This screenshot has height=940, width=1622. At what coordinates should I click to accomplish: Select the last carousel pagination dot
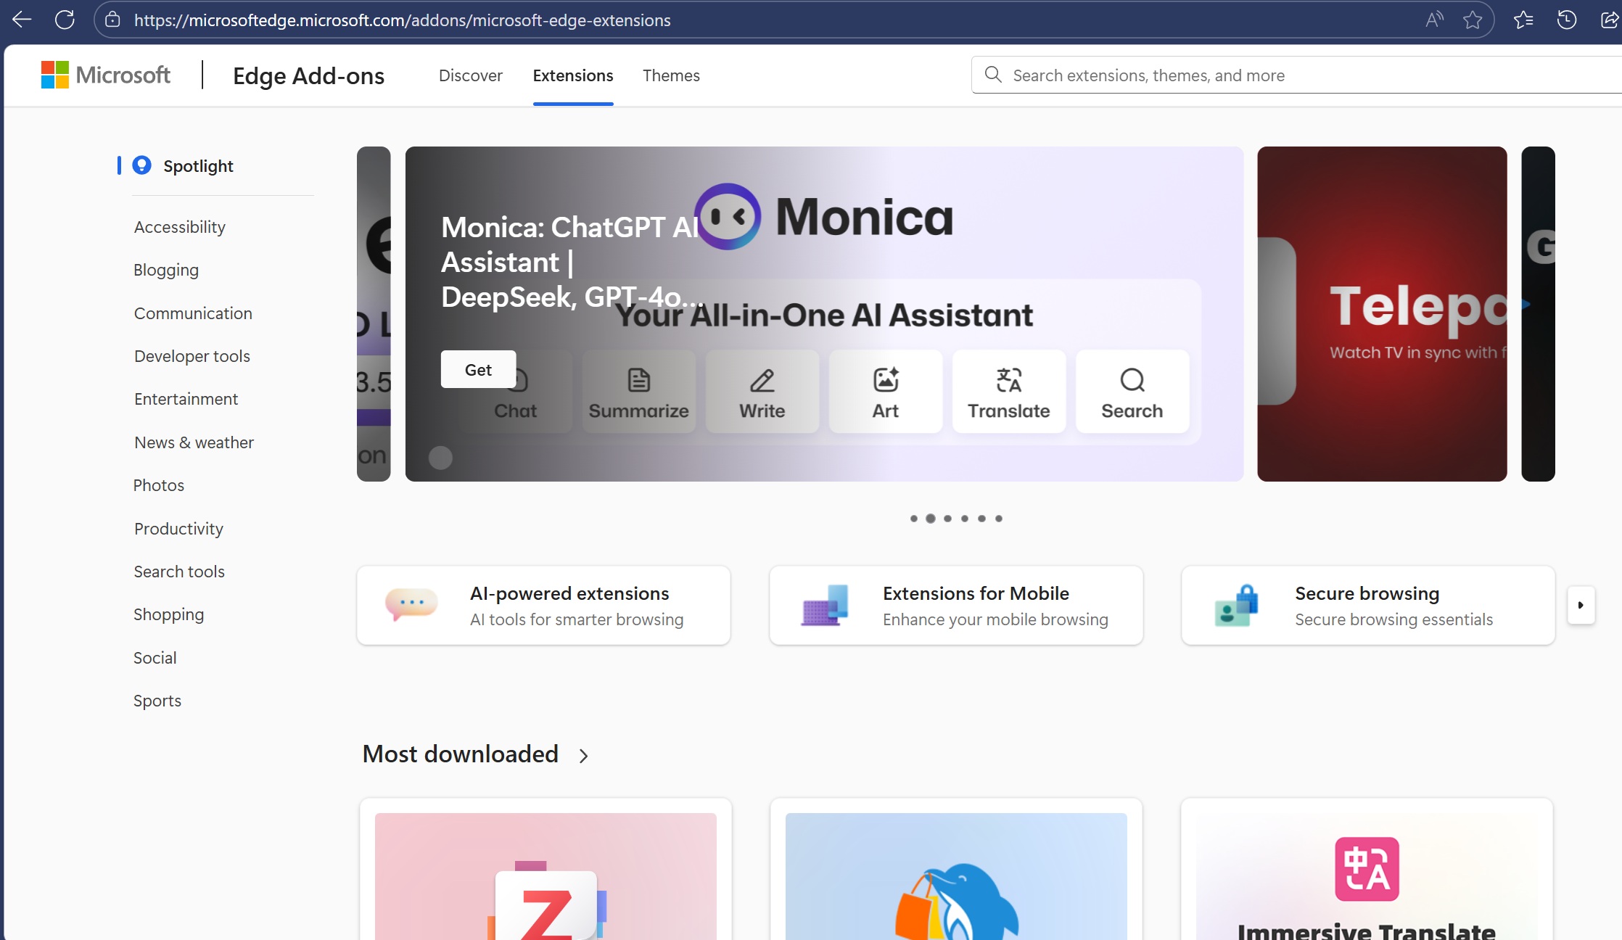click(999, 519)
